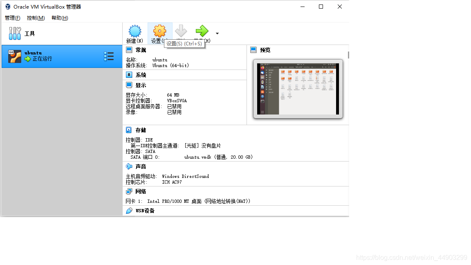This screenshot has width=471, height=265.
Task: Click the running status arrow icon
Action: pyautogui.click(x=28, y=59)
